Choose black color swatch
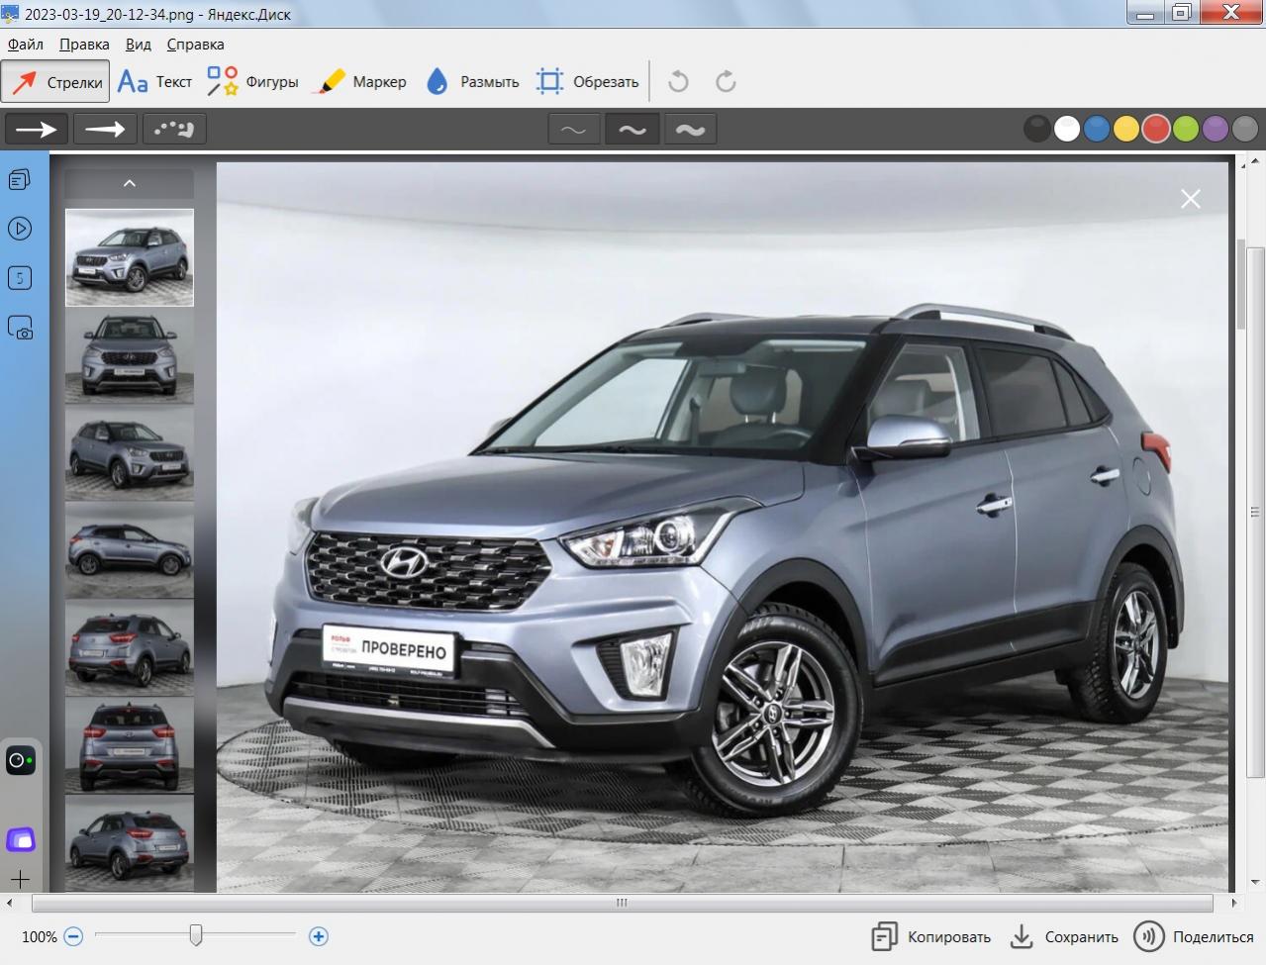 pos(1036,129)
